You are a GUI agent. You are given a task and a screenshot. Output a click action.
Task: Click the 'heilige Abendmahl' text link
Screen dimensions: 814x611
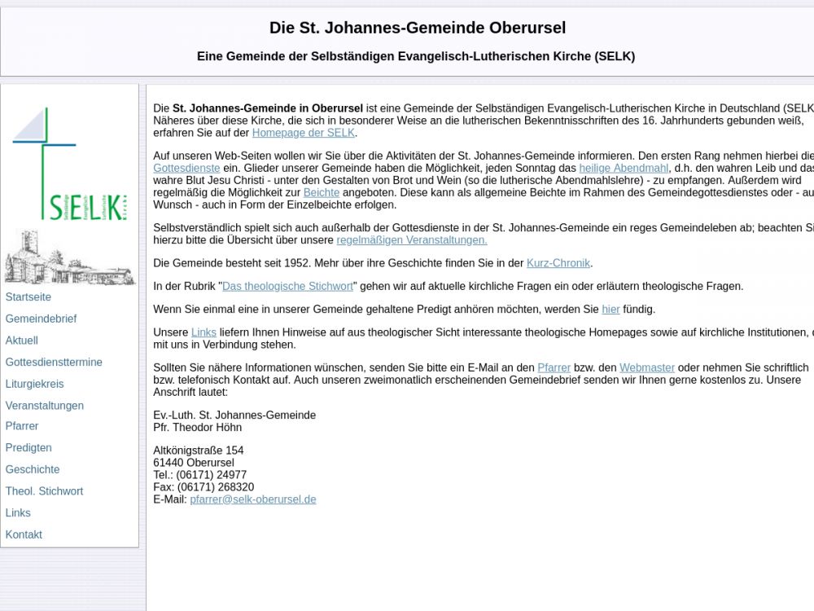tap(624, 168)
